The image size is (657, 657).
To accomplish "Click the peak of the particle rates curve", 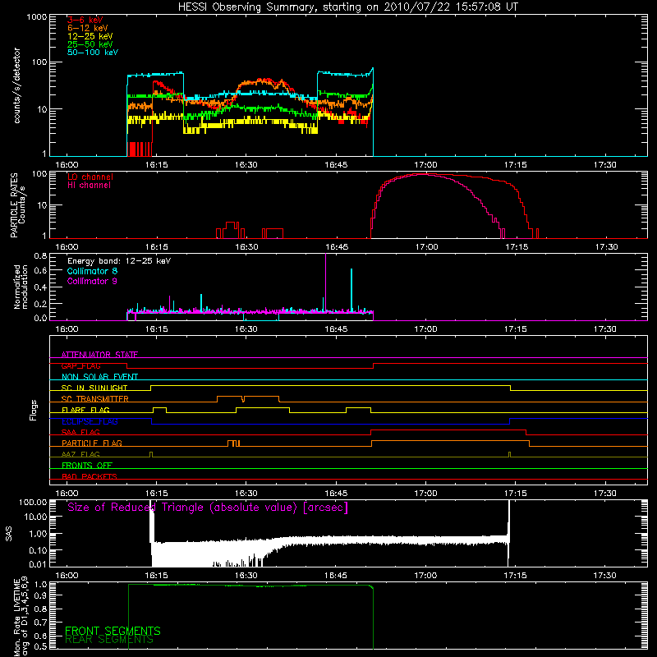I will coord(421,174).
